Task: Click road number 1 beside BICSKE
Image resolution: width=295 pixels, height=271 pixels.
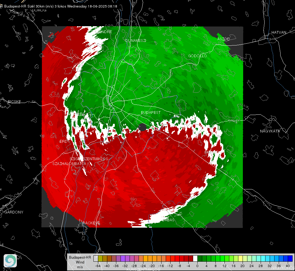Action: 29,102
